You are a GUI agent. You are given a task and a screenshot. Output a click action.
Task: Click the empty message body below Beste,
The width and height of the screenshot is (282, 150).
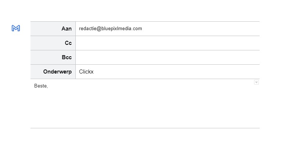click(145, 108)
